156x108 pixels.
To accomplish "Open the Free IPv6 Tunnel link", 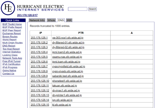I will [12, 61].
